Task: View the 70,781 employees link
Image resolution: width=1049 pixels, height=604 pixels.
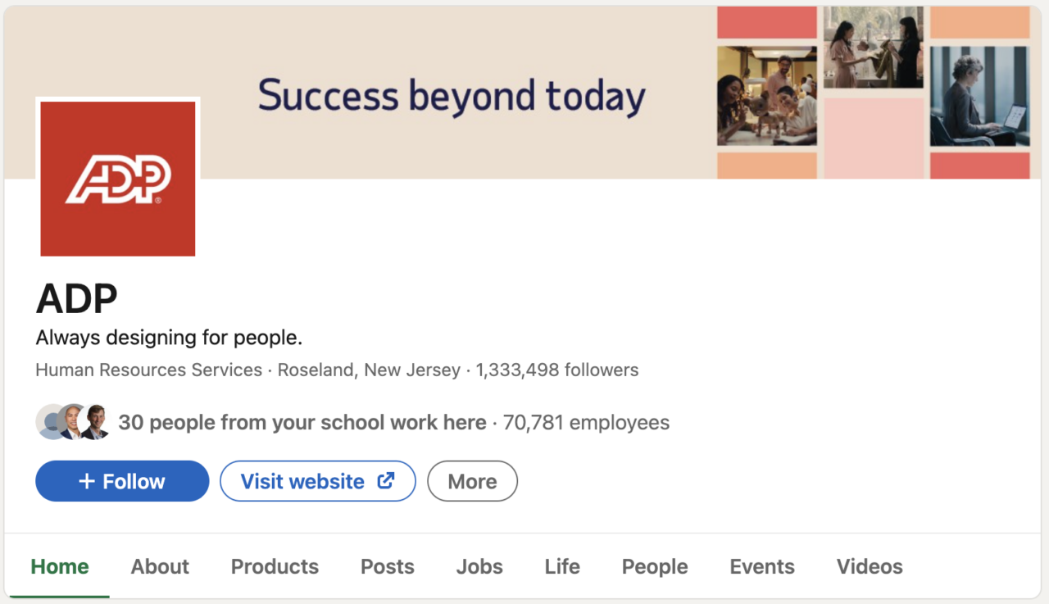Action: (586, 422)
